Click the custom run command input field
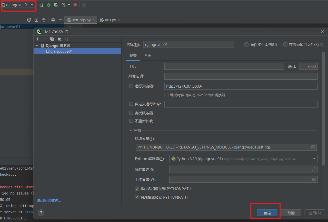This screenshot has width=328, height=222. [241, 104]
